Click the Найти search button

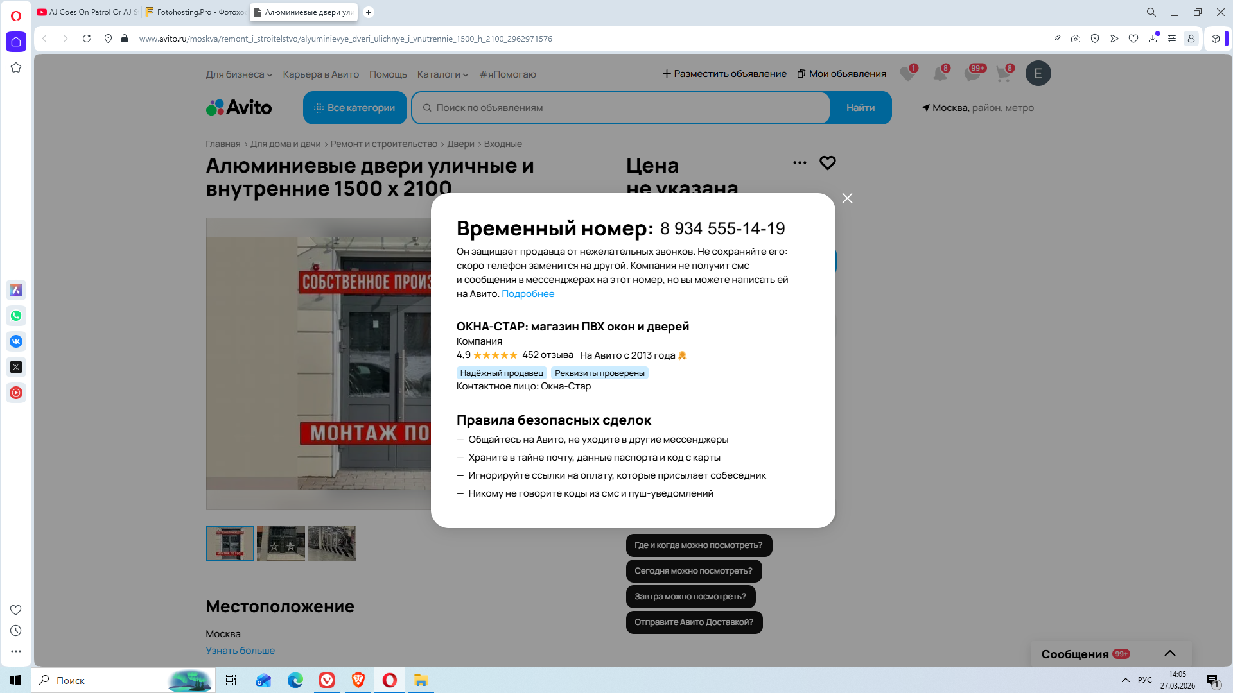click(x=860, y=108)
